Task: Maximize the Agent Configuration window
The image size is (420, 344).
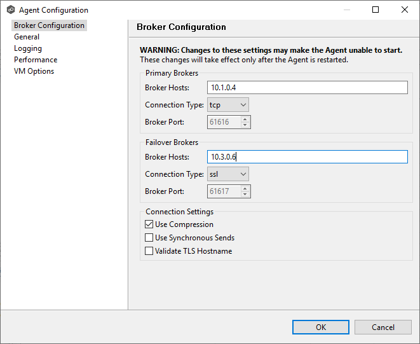Action: click(x=376, y=10)
